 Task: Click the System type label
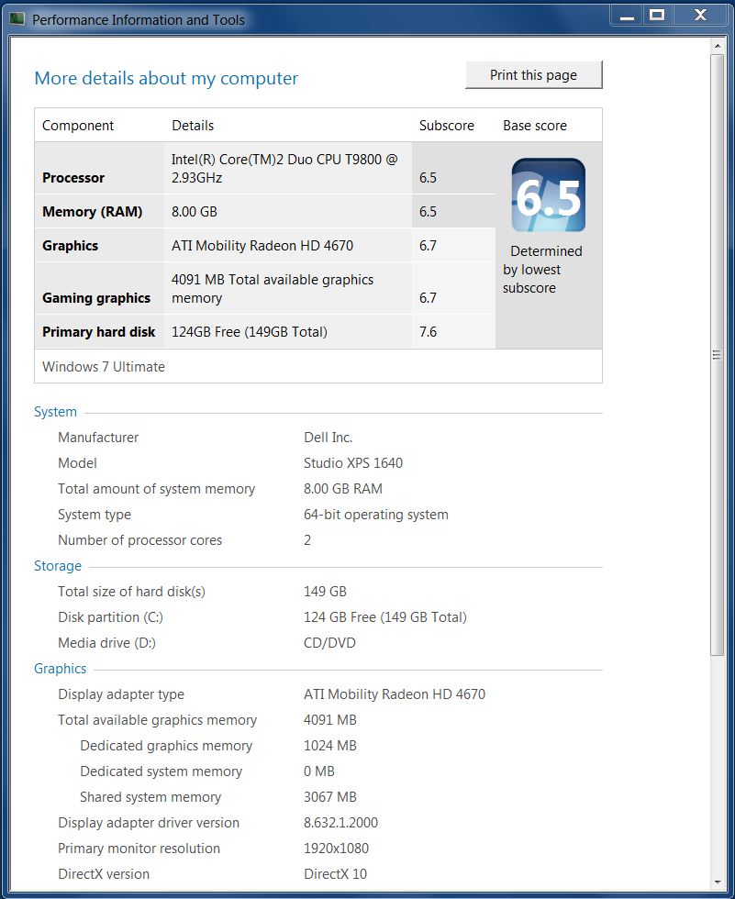(x=95, y=515)
